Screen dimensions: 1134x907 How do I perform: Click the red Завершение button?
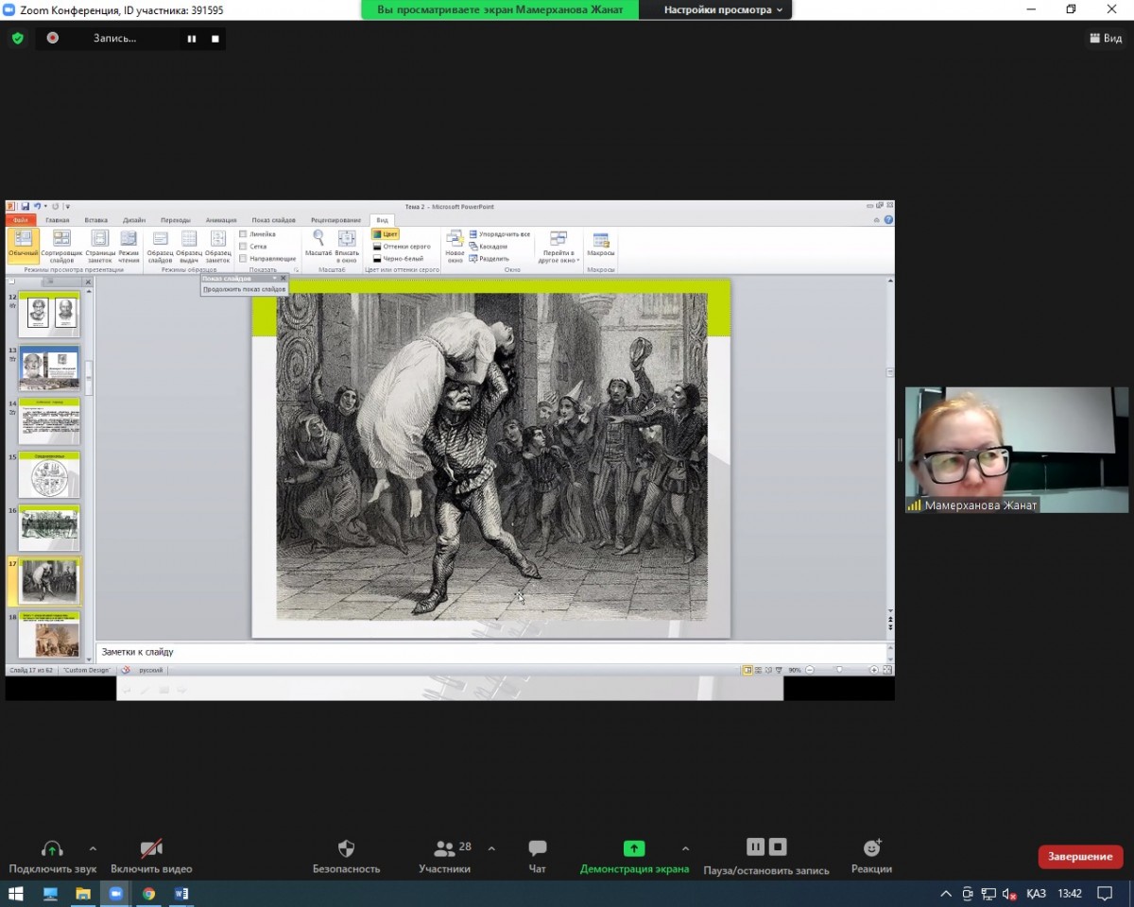[x=1080, y=857]
